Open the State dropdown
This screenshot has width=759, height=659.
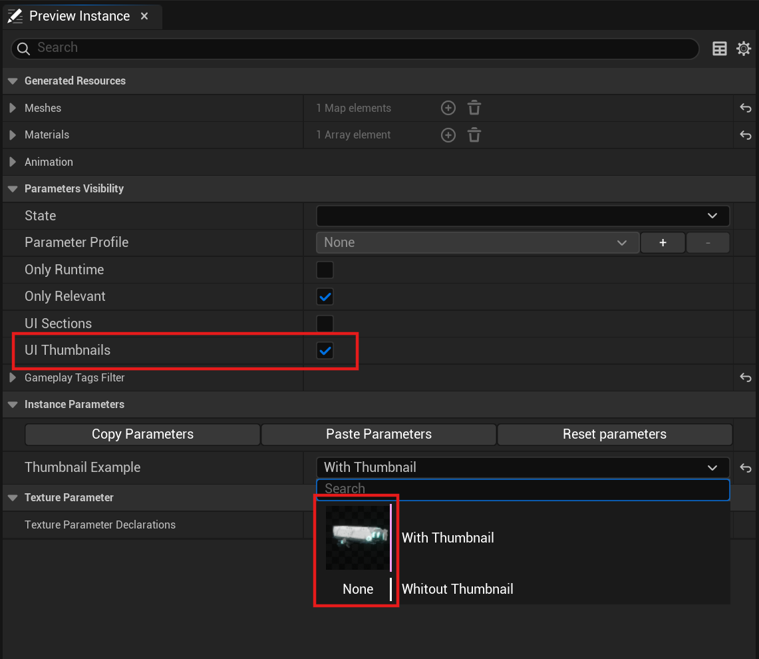(523, 216)
